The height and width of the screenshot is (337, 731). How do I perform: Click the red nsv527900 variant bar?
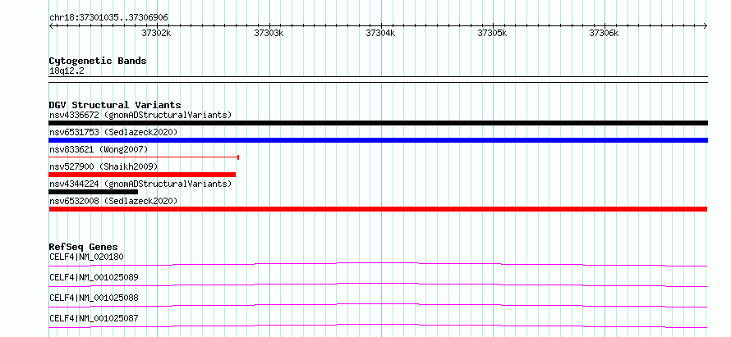[142, 175]
